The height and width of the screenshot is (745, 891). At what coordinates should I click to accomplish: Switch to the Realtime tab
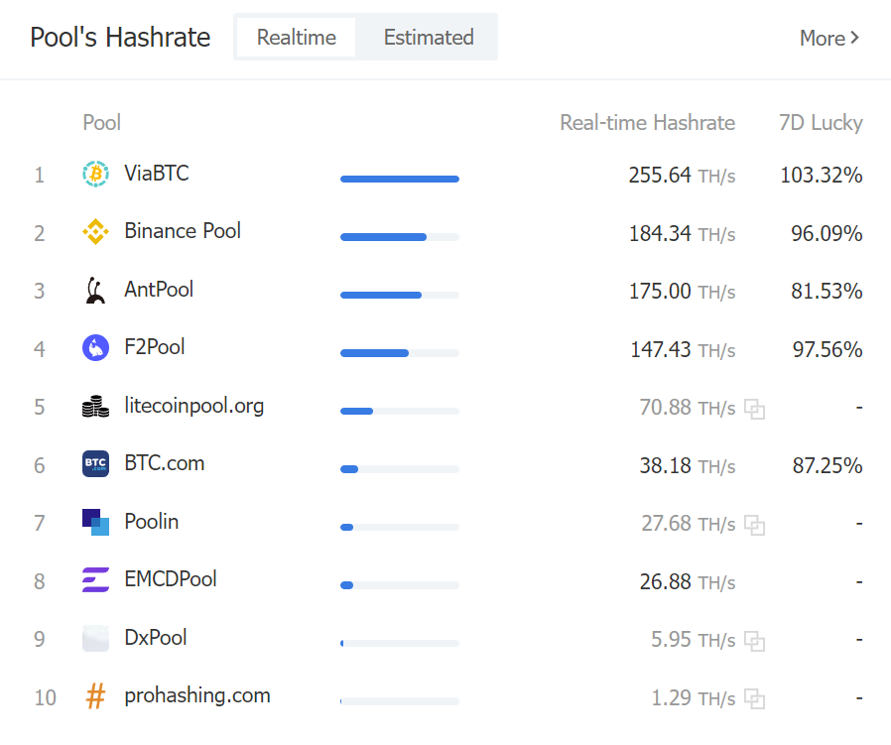(x=296, y=38)
